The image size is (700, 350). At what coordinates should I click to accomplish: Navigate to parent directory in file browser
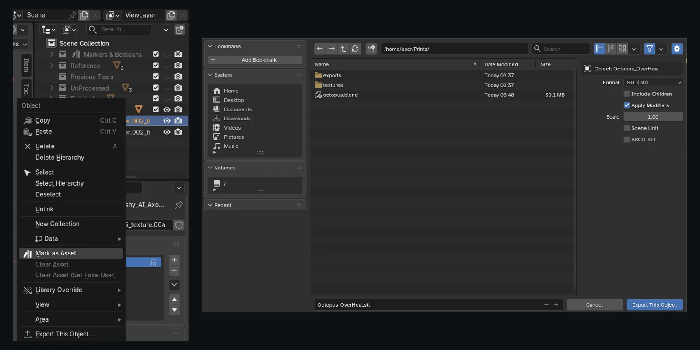tap(343, 49)
